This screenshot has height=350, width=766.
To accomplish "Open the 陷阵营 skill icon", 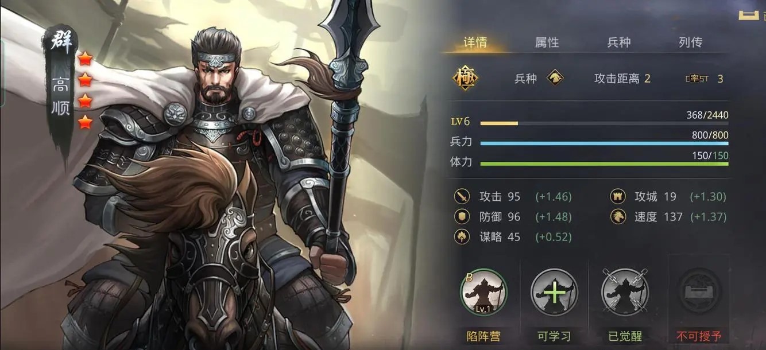I will coord(483,292).
